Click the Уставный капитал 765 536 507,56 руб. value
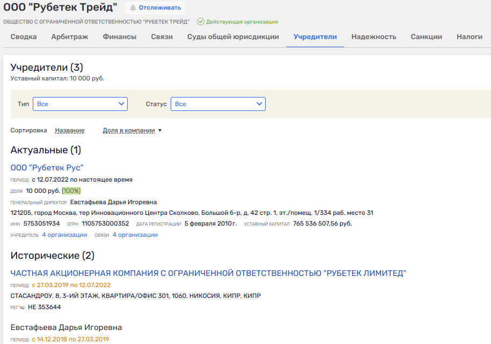 coord(323,223)
